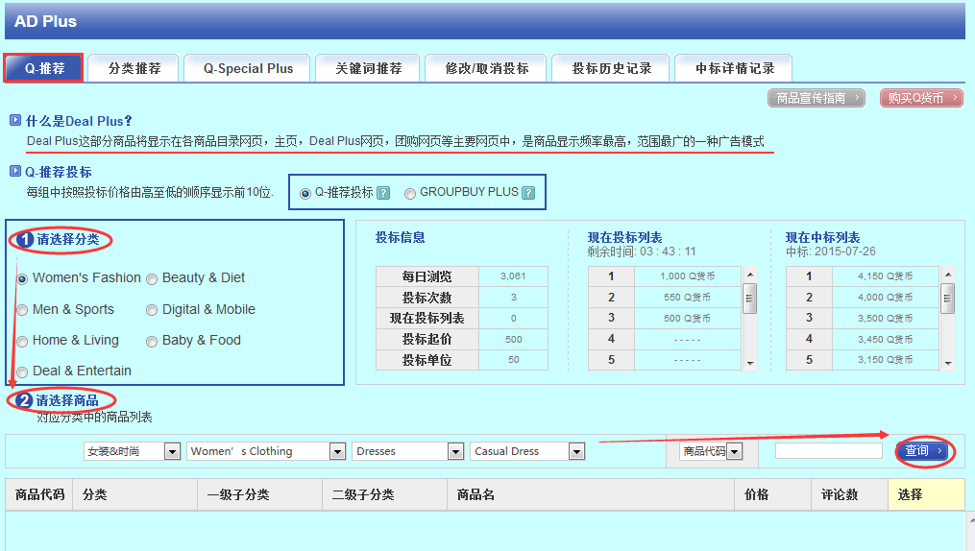Image resolution: width=975 pixels, height=551 pixels.
Task: Open the Casual Dress dropdown
Action: click(x=527, y=451)
